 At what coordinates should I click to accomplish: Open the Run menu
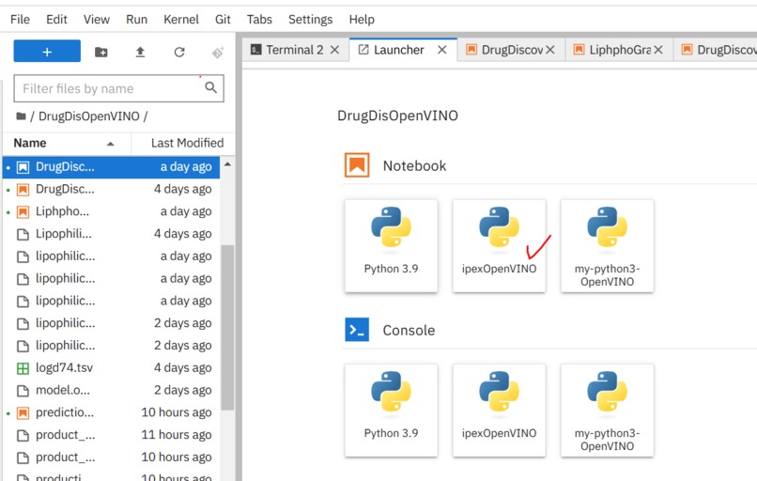coord(136,20)
